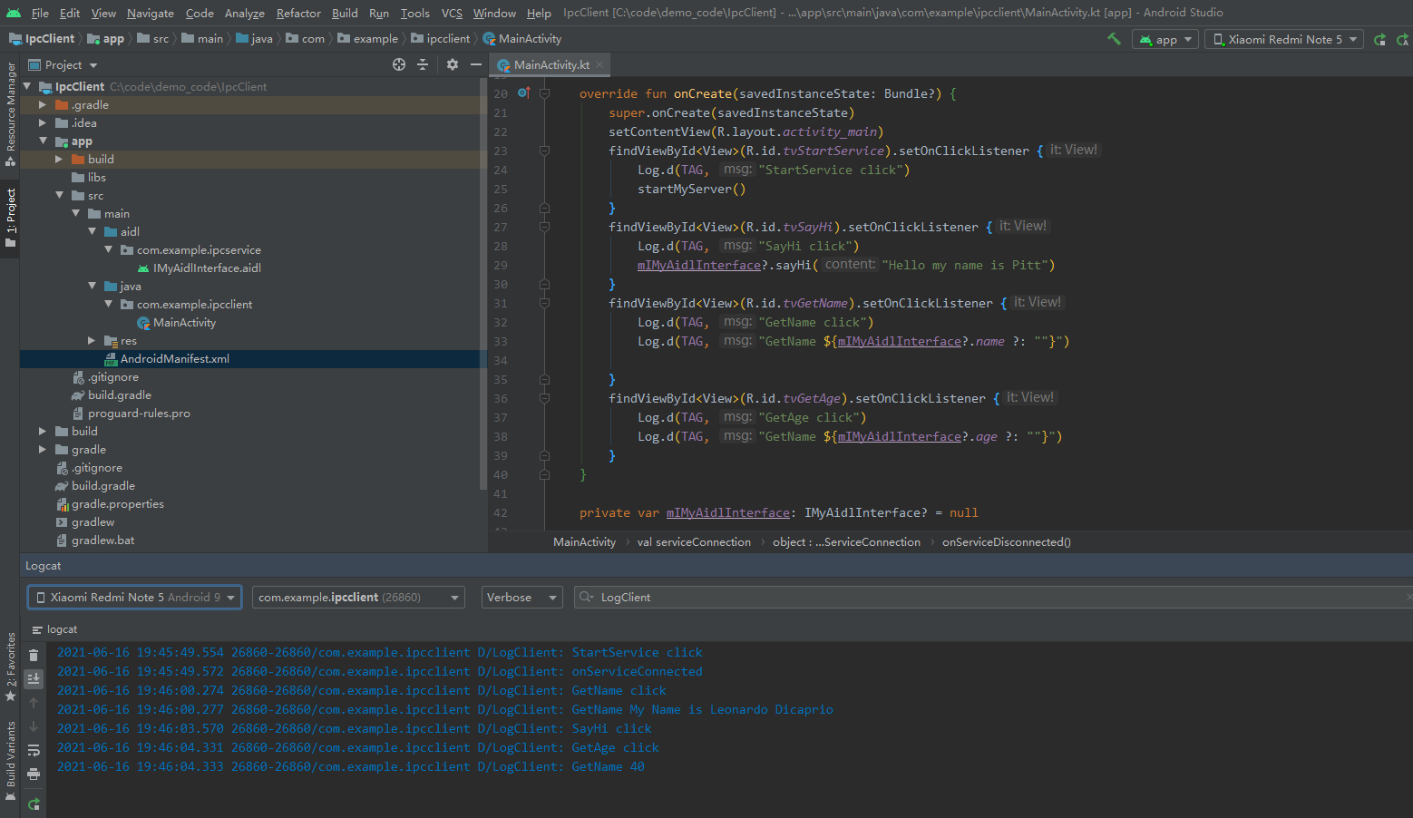Expand the .gradle folder arrow
Image resolution: width=1413 pixels, height=818 pixels.
point(43,104)
